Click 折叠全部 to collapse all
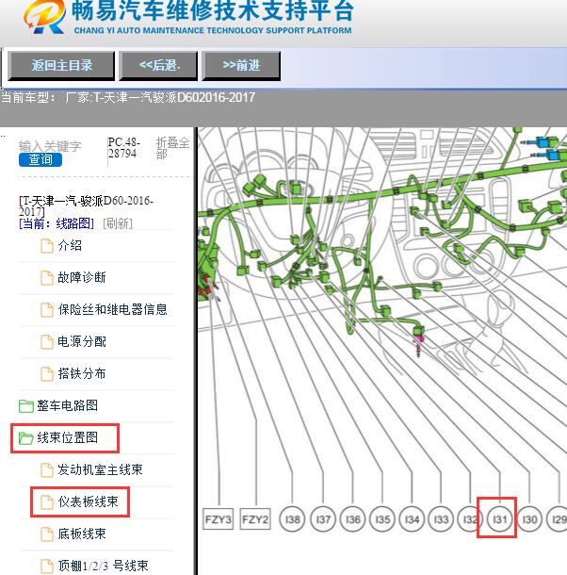Screen dimensions: 567x575 coord(172,148)
